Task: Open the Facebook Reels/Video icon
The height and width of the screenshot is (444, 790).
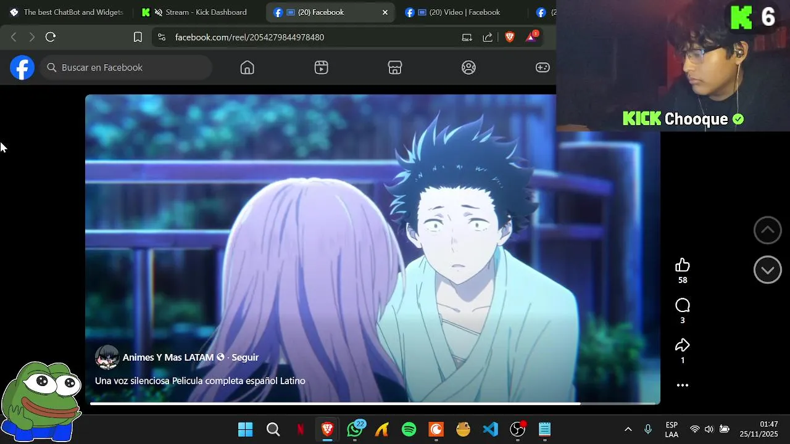Action: [x=321, y=68]
